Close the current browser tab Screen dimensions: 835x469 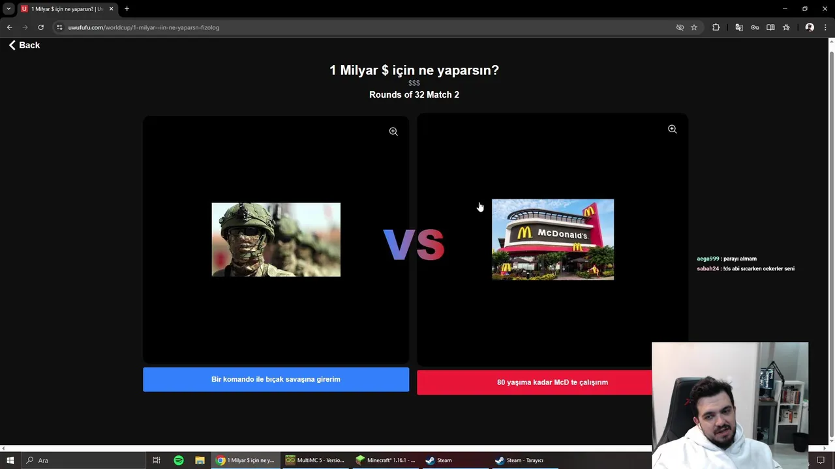pyautogui.click(x=111, y=8)
